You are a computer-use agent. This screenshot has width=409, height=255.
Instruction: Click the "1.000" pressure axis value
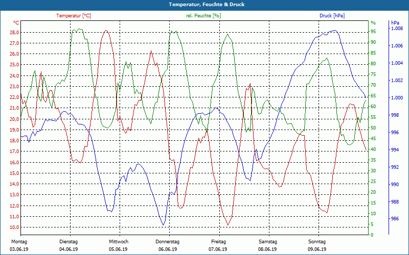pyautogui.click(x=397, y=98)
